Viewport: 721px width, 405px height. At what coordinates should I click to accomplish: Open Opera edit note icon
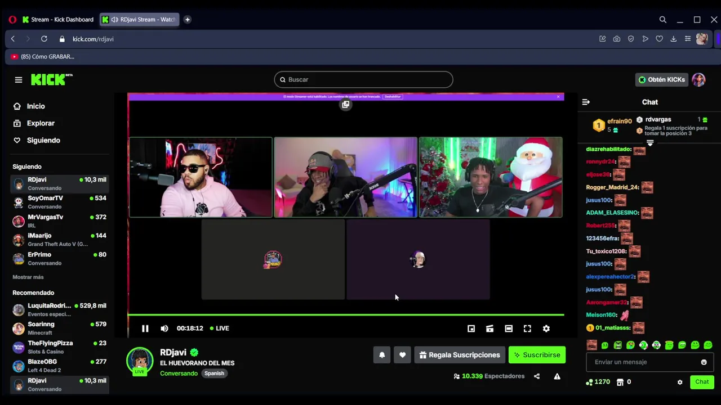pos(603,39)
